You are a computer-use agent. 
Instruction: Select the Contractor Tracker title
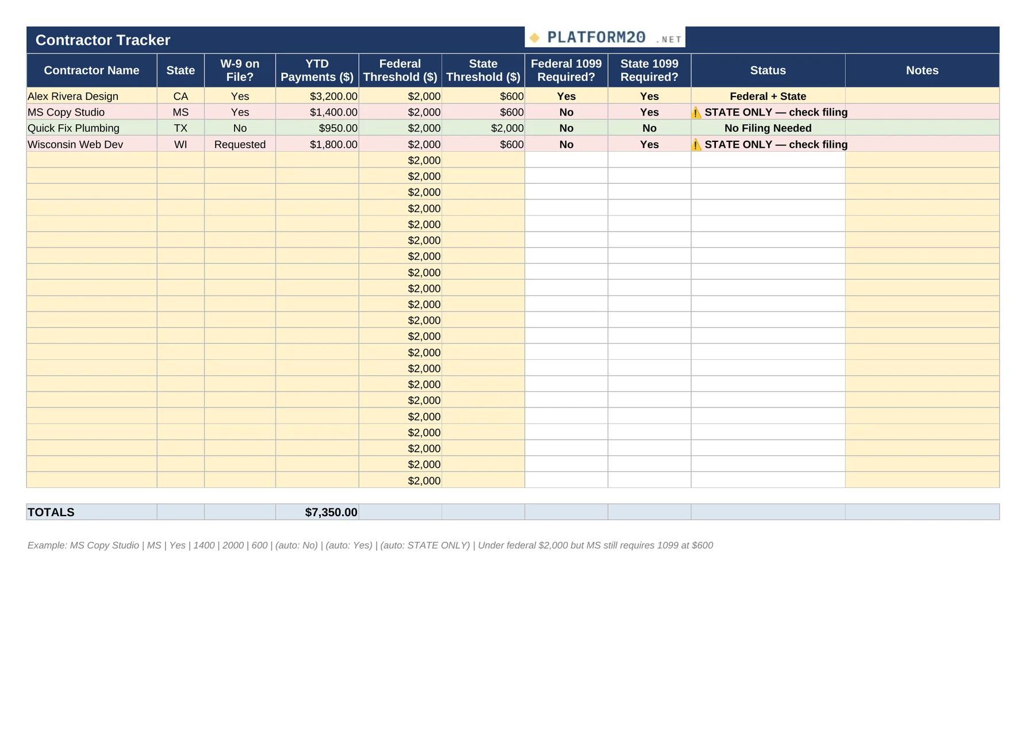click(103, 40)
